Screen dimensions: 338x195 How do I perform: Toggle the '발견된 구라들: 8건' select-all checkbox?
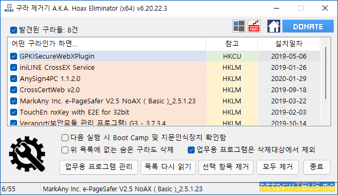pyautogui.click(x=13, y=30)
